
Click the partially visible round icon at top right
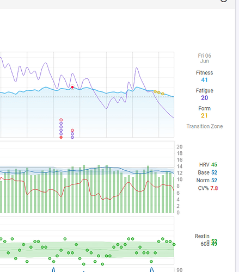pos(224,1)
